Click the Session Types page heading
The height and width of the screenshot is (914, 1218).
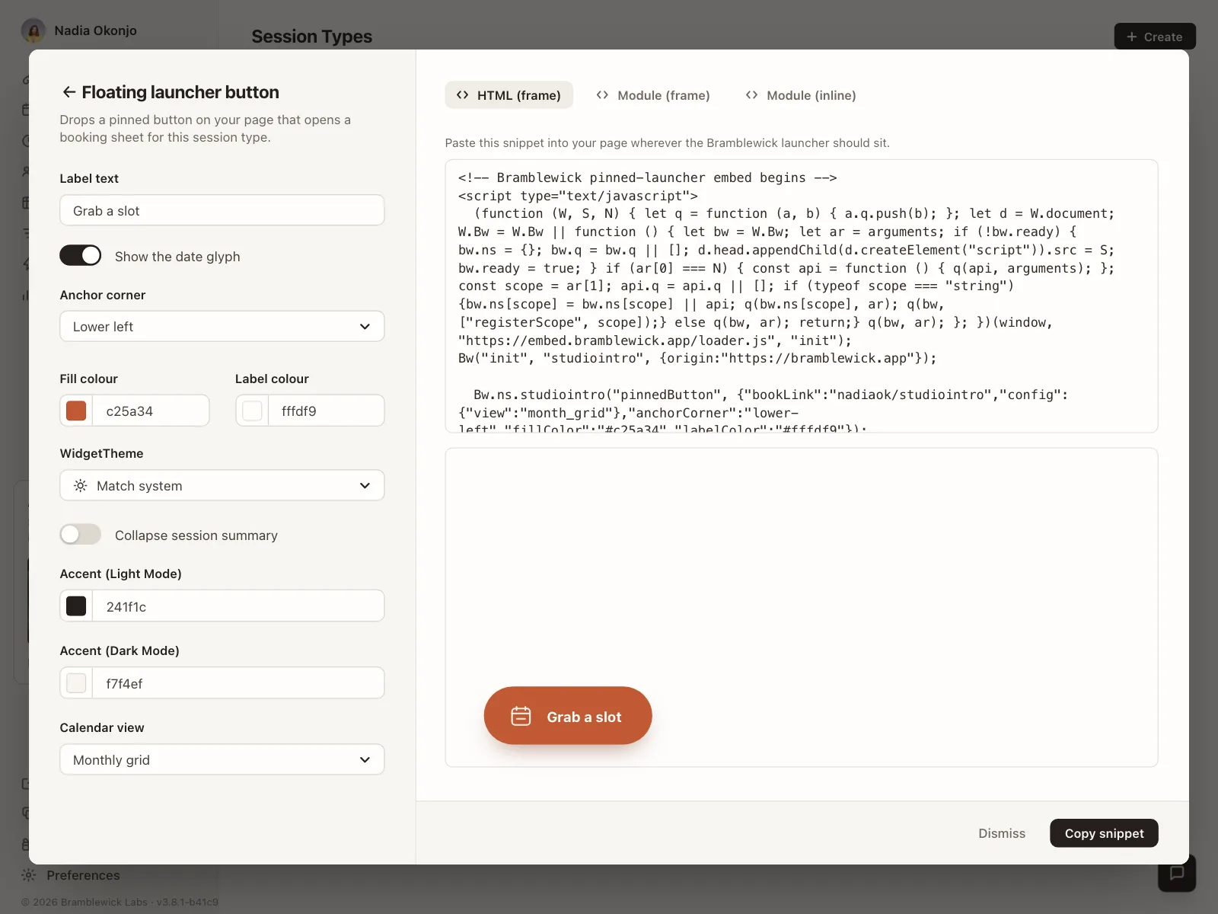point(312,37)
